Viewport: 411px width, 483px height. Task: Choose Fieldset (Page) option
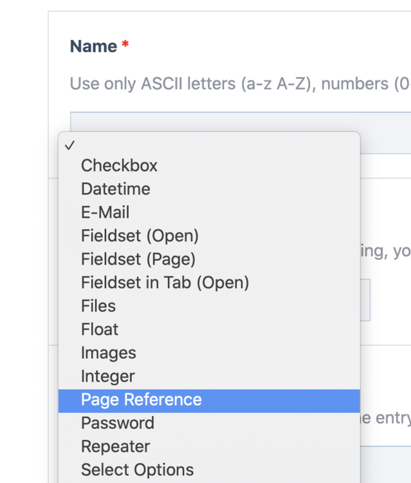click(x=138, y=259)
